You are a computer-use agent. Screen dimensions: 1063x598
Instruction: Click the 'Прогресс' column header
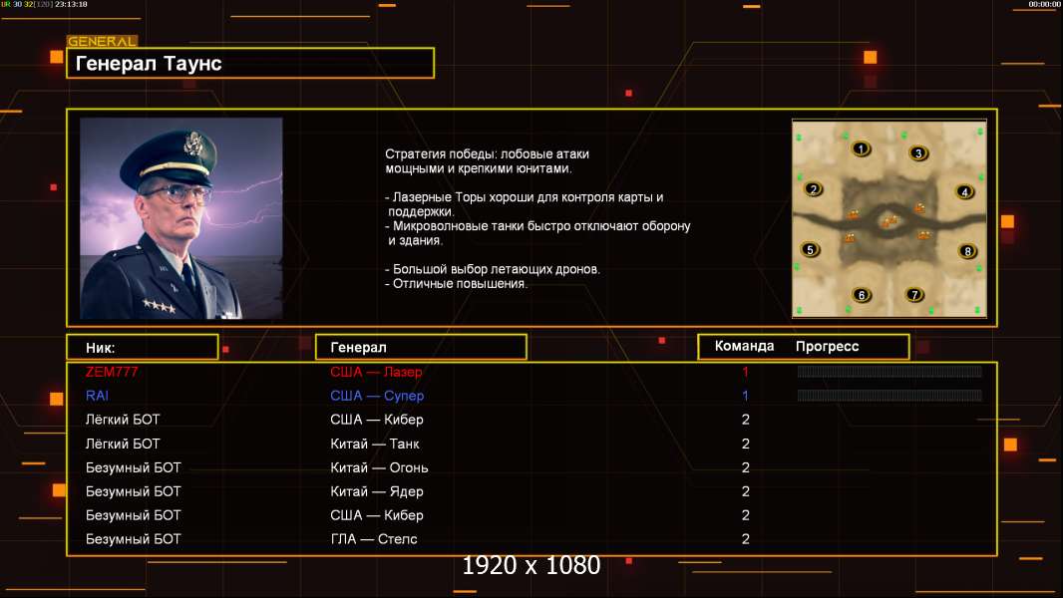[827, 346]
